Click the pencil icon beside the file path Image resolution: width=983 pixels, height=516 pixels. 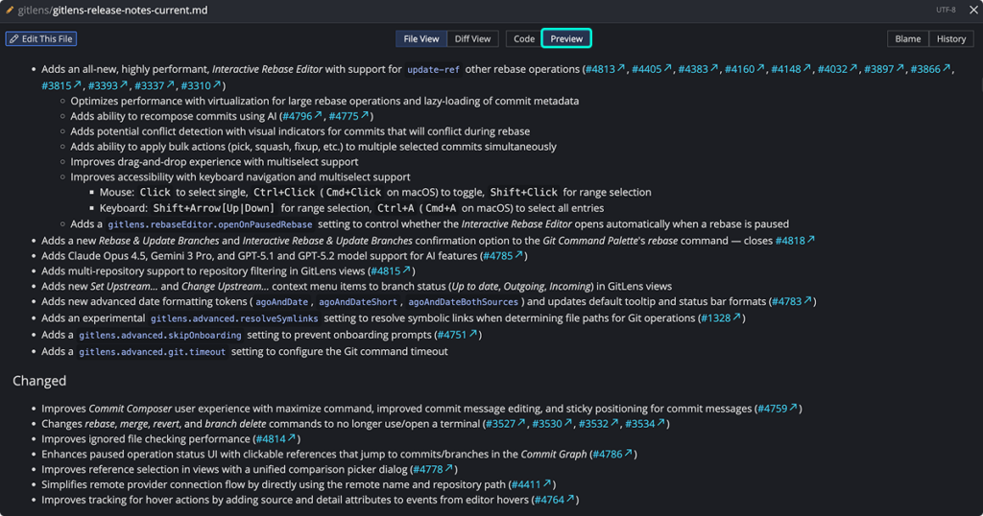pyautogui.click(x=10, y=10)
